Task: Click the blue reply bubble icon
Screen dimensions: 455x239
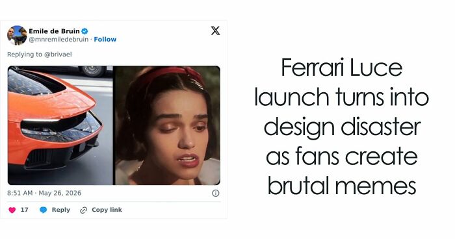Action: click(44, 210)
